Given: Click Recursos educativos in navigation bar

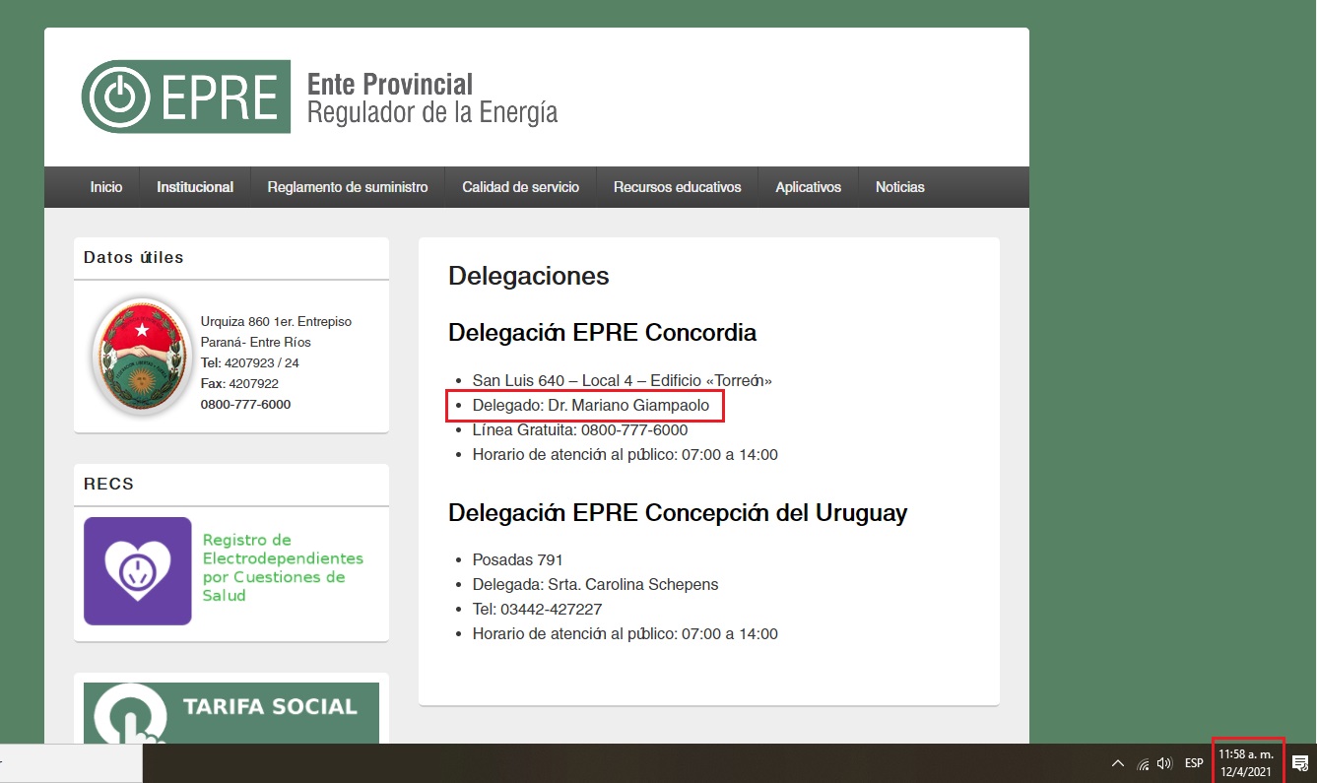Looking at the screenshot, I should coord(677,187).
